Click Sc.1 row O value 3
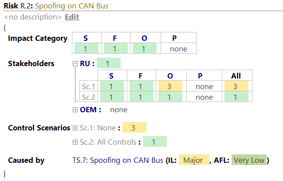Viewport: 283px width, 181px height. (x=170, y=87)
